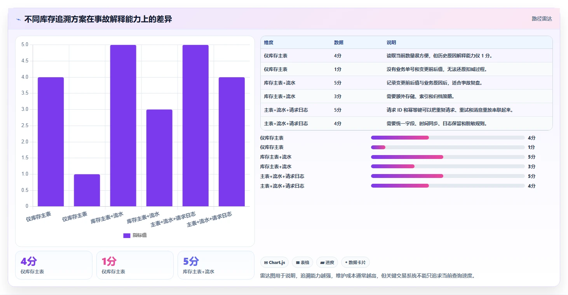The image size is (568, 295).
Task: Click the 库存主表+流水 5分 progress bar
Action: [x=448, y=157]
